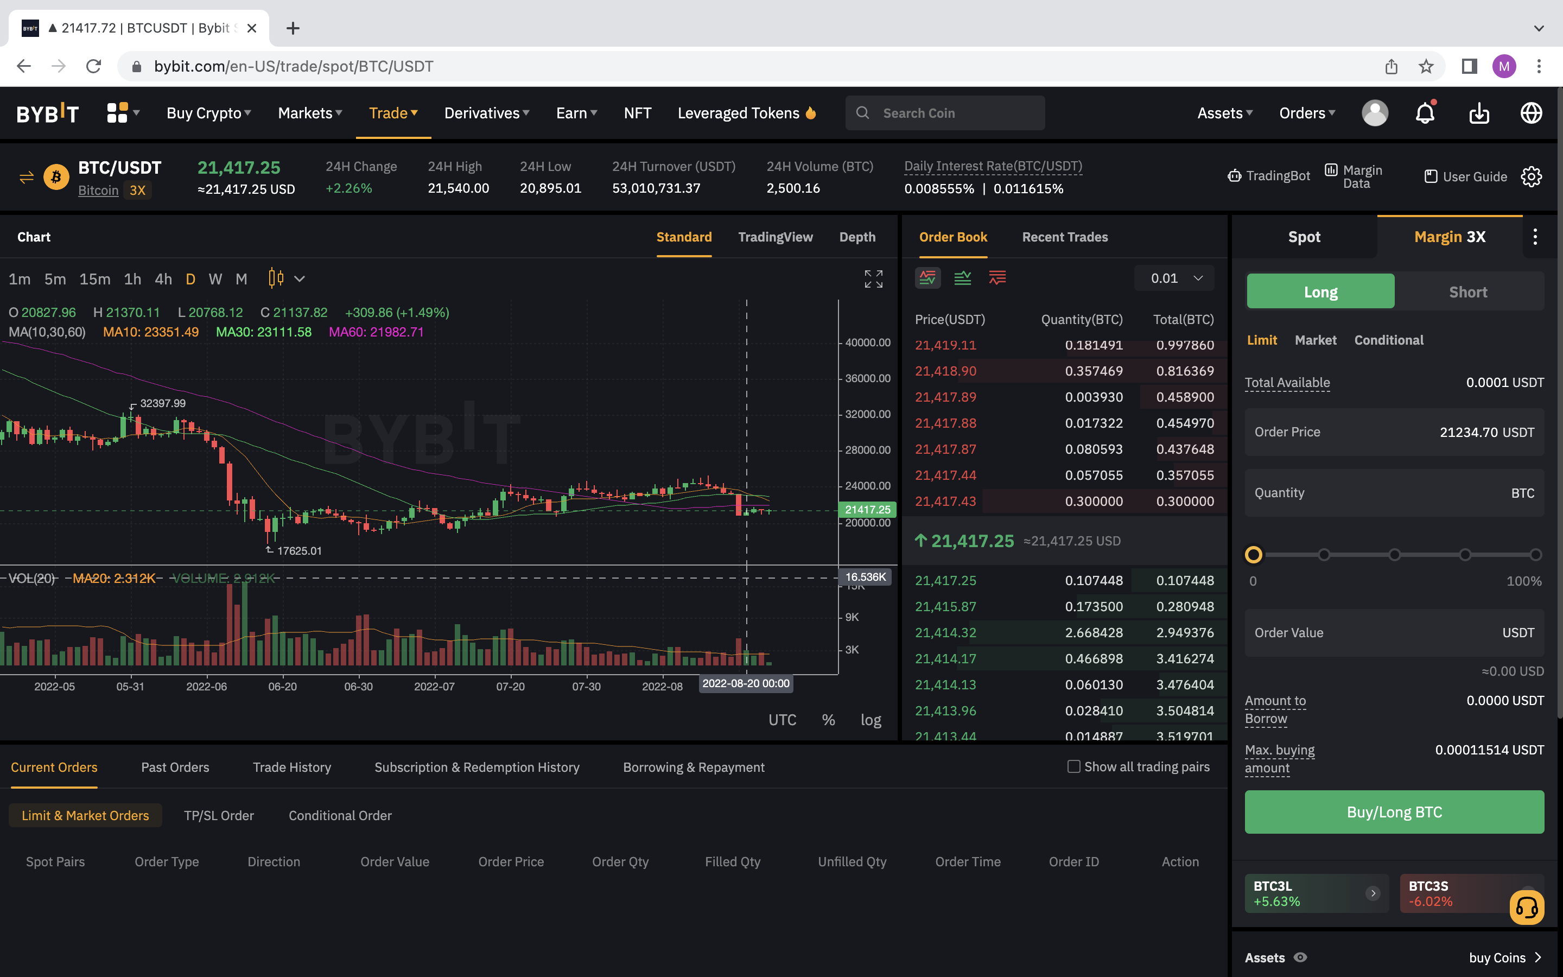1563x977 pixels.
Task: Open the notifications bell
Action: point(1426,113)
